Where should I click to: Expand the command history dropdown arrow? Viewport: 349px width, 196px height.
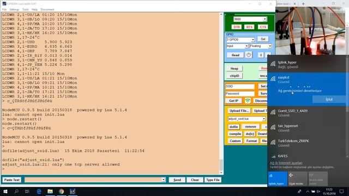(x=164, y=180)
